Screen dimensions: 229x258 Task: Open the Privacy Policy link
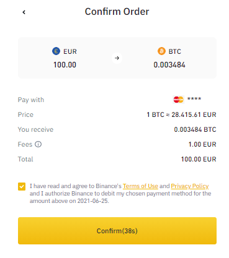pos(190,186)
